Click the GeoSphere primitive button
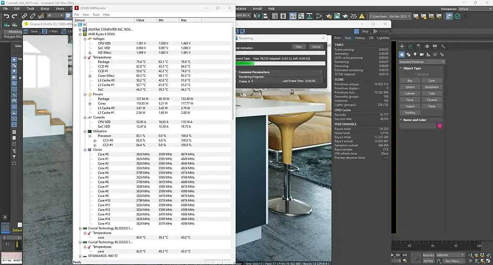Image resolution: width=493 pixels, height=265 pixels. (x=431, y=87)
